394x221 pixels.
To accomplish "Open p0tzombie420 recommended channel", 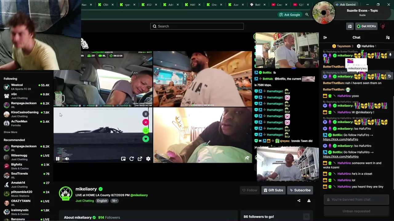I will (x=26, y=194).
